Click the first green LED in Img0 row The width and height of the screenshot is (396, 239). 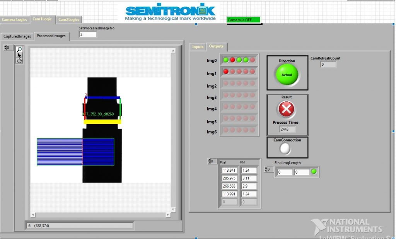tap(226, 60)
